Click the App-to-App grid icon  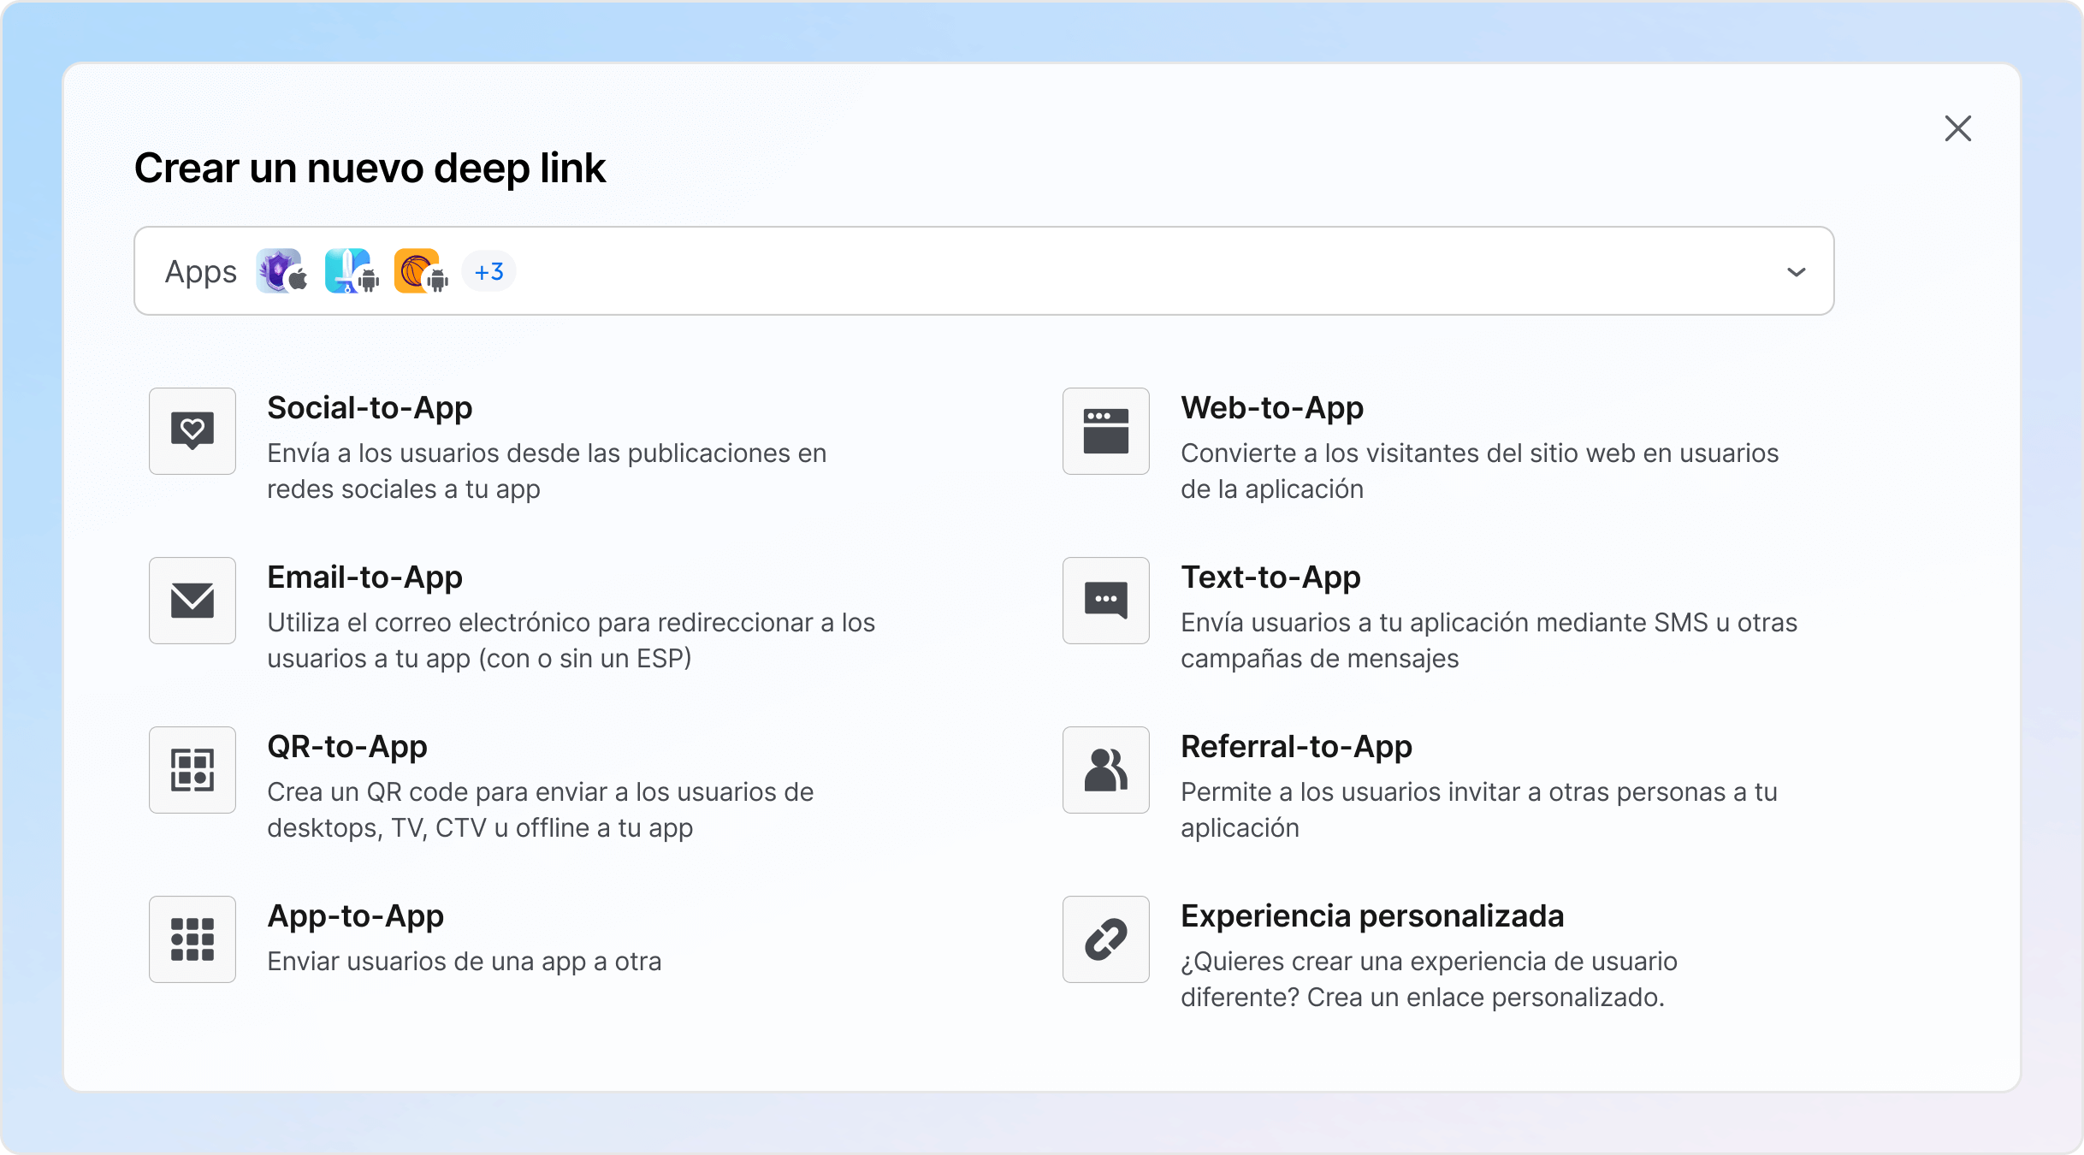192,939
